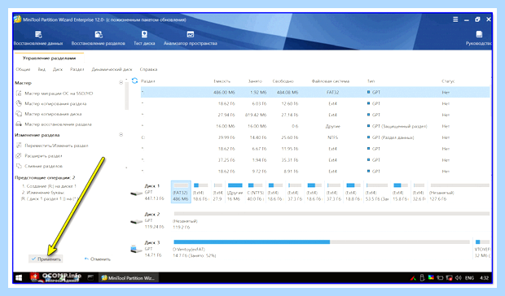Click the Отменить button
Screen dimensions: 505x296
[x=98, y=259]
